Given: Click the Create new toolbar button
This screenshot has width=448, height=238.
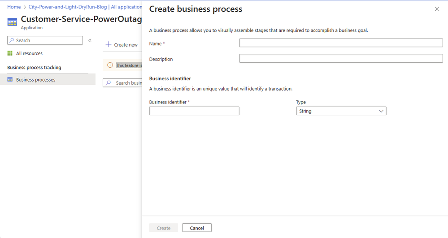Looking at the screenshot, I should click(122, 44).
